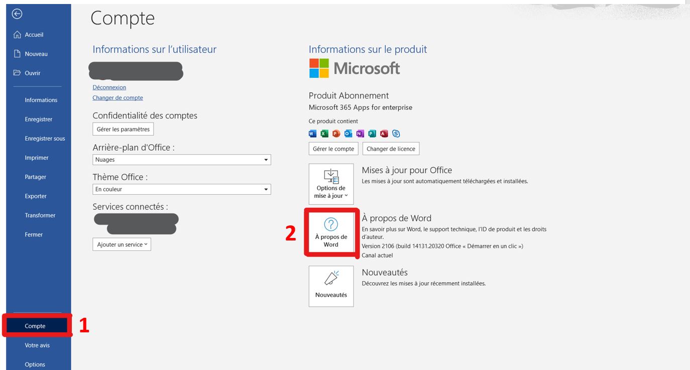Click the Changer de compte link
Image resolution: width=690 pixels, height=370 pixels.
click(x=118, y=98)
